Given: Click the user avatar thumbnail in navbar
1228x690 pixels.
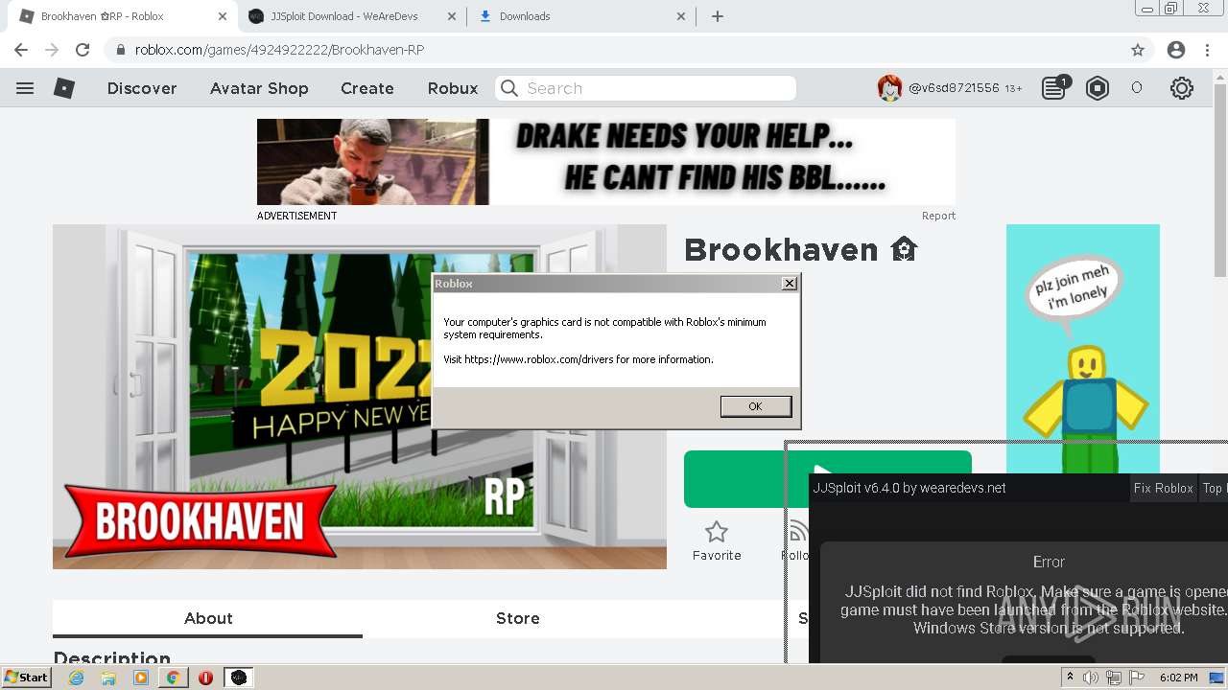Looking at the screenshot, I should [889, 88].
